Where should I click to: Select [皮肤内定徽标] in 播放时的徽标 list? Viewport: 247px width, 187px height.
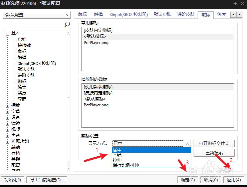(158, 93)
